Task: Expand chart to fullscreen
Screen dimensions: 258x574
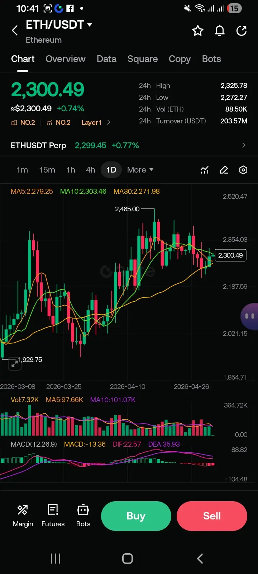Action: tap(15, 364)
